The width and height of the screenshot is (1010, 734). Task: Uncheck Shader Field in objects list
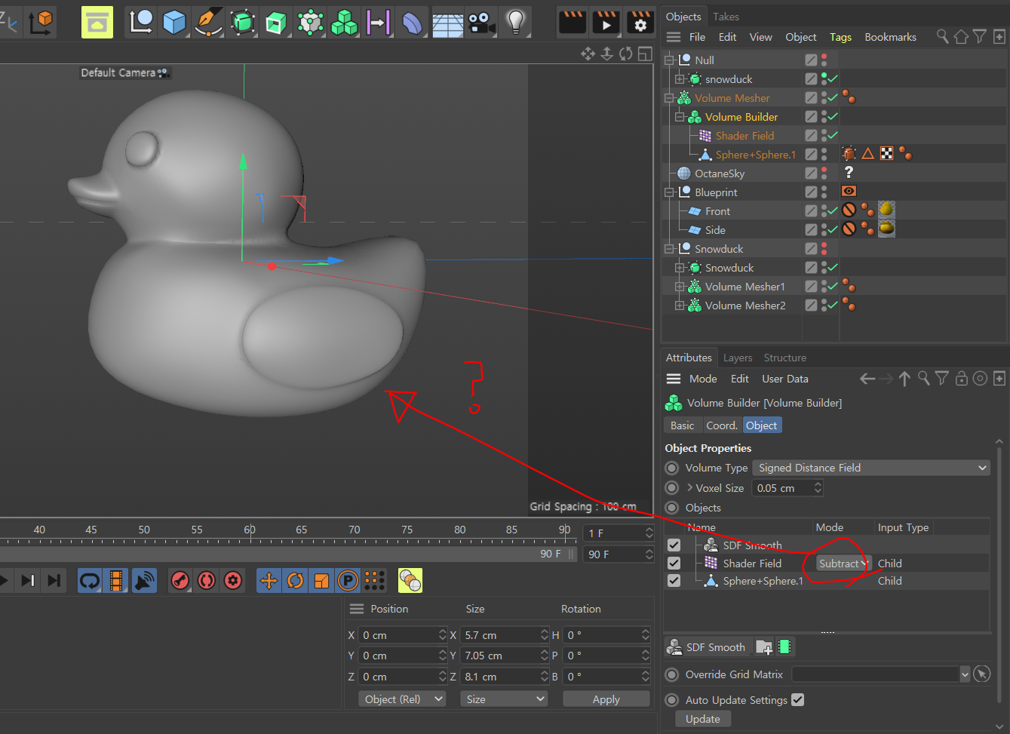[x=674, y=563]
